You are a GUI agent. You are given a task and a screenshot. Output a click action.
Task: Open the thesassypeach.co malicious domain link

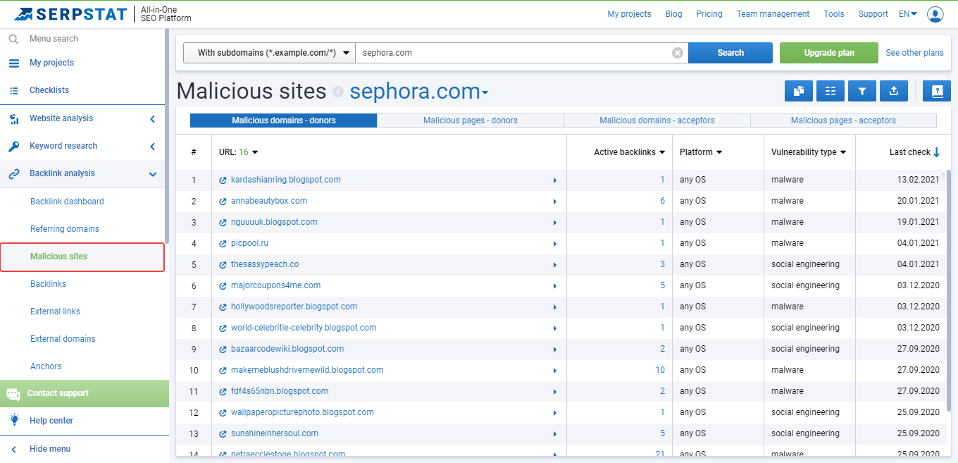pyautogui.click(x=265, y=264)
